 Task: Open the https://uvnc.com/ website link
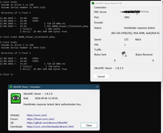(x=37, y=115)
